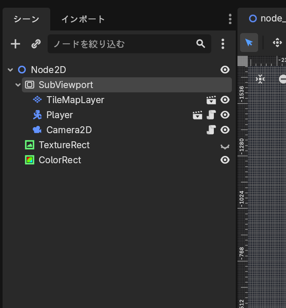Image resolution: width=286 pixels, height=308 pixels.
Task: Activate the Select mode arrow tool
Action: [249, 43]
